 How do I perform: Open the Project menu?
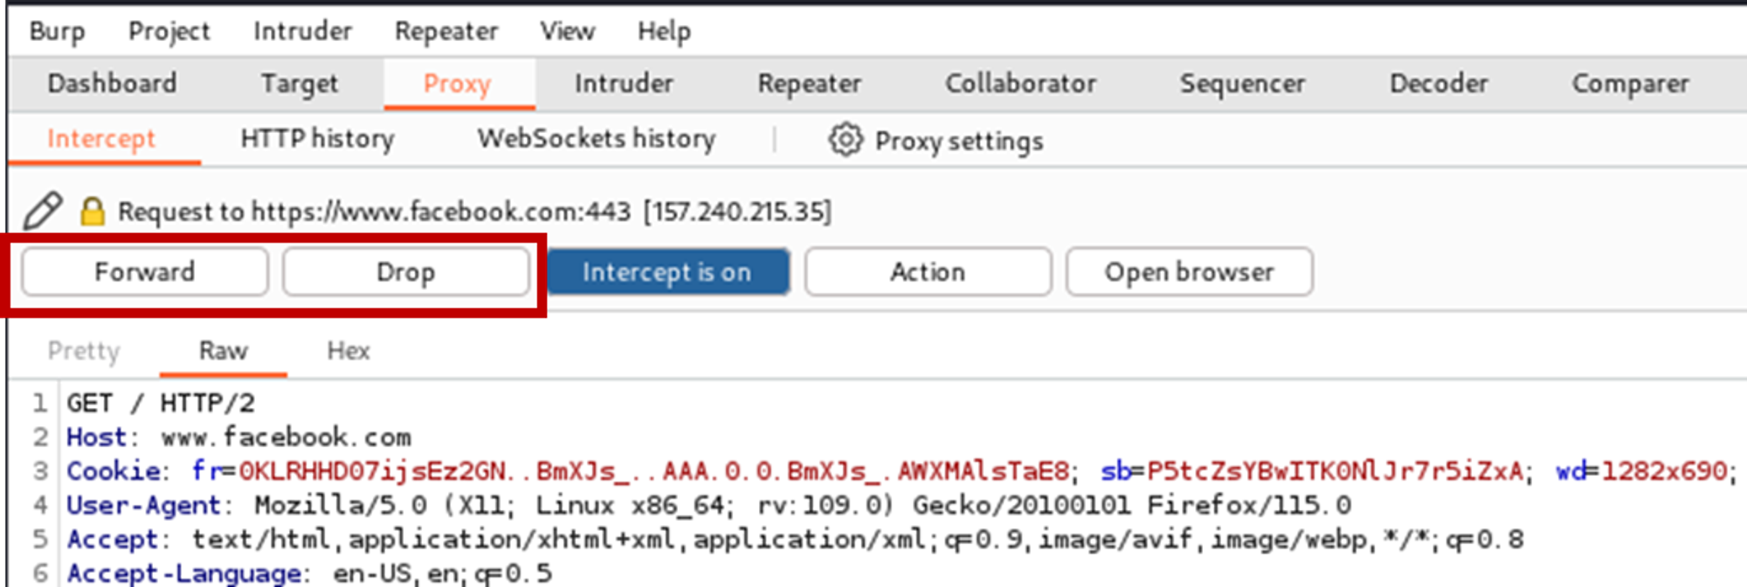169,31
